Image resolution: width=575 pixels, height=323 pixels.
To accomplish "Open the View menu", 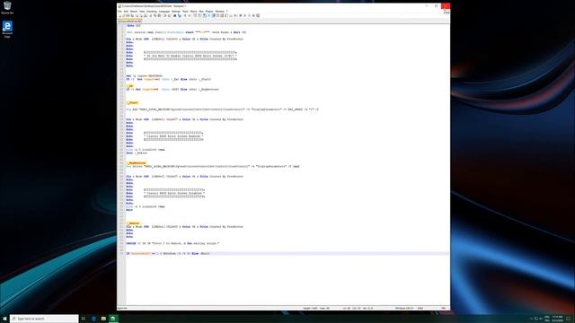I will 142,12.
